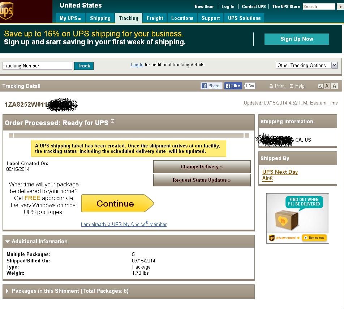
Task: Click the search go arrow button
Action: tap(340, 6)
